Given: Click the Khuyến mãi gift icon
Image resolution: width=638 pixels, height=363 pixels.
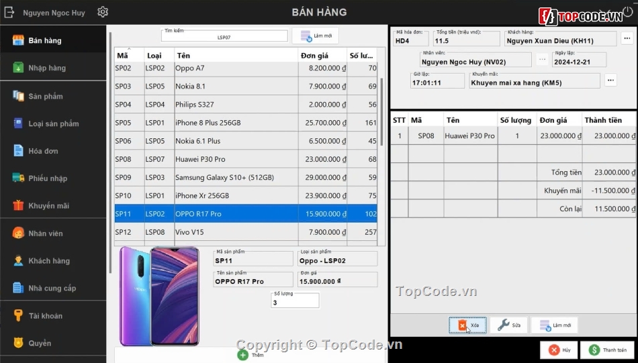Looking at the screenshot, I should point(18,205).
